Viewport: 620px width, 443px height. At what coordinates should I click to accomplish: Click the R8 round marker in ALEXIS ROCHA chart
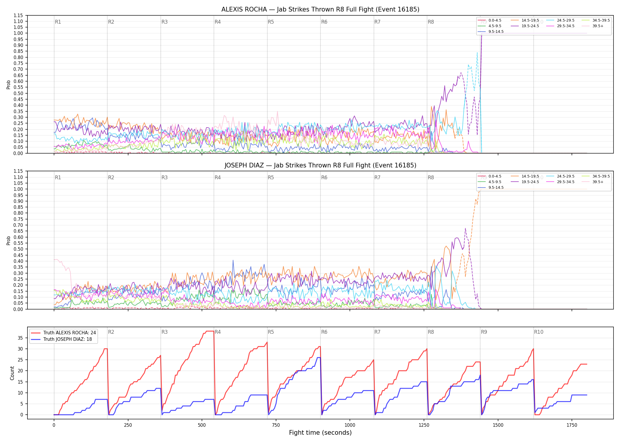click(431, 22)
